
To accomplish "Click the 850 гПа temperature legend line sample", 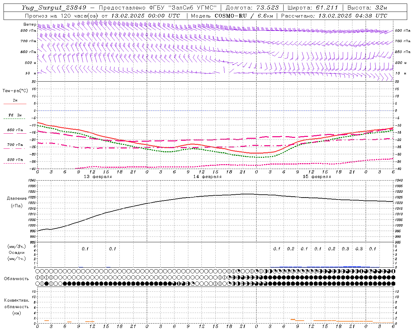I will 14,133.
